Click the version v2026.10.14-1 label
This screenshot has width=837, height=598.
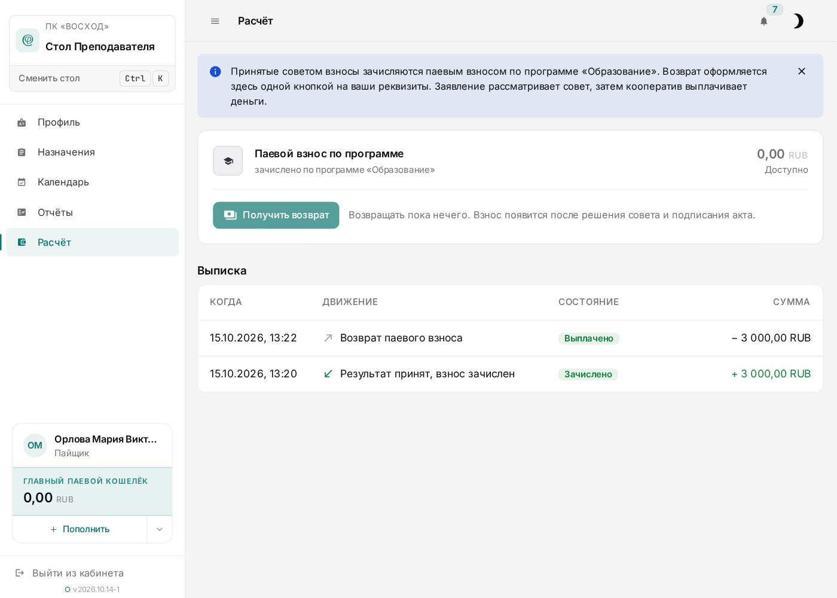(x=96, y=590)
